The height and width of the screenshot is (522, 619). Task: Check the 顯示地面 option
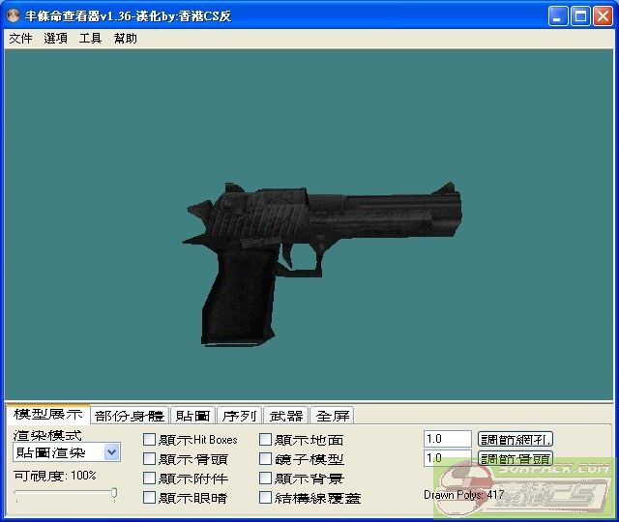[265, 440]
